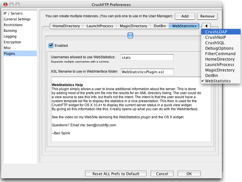Select Logging in the sidebar list
Screen dimensions: 242x182
[x=10, y=36]
